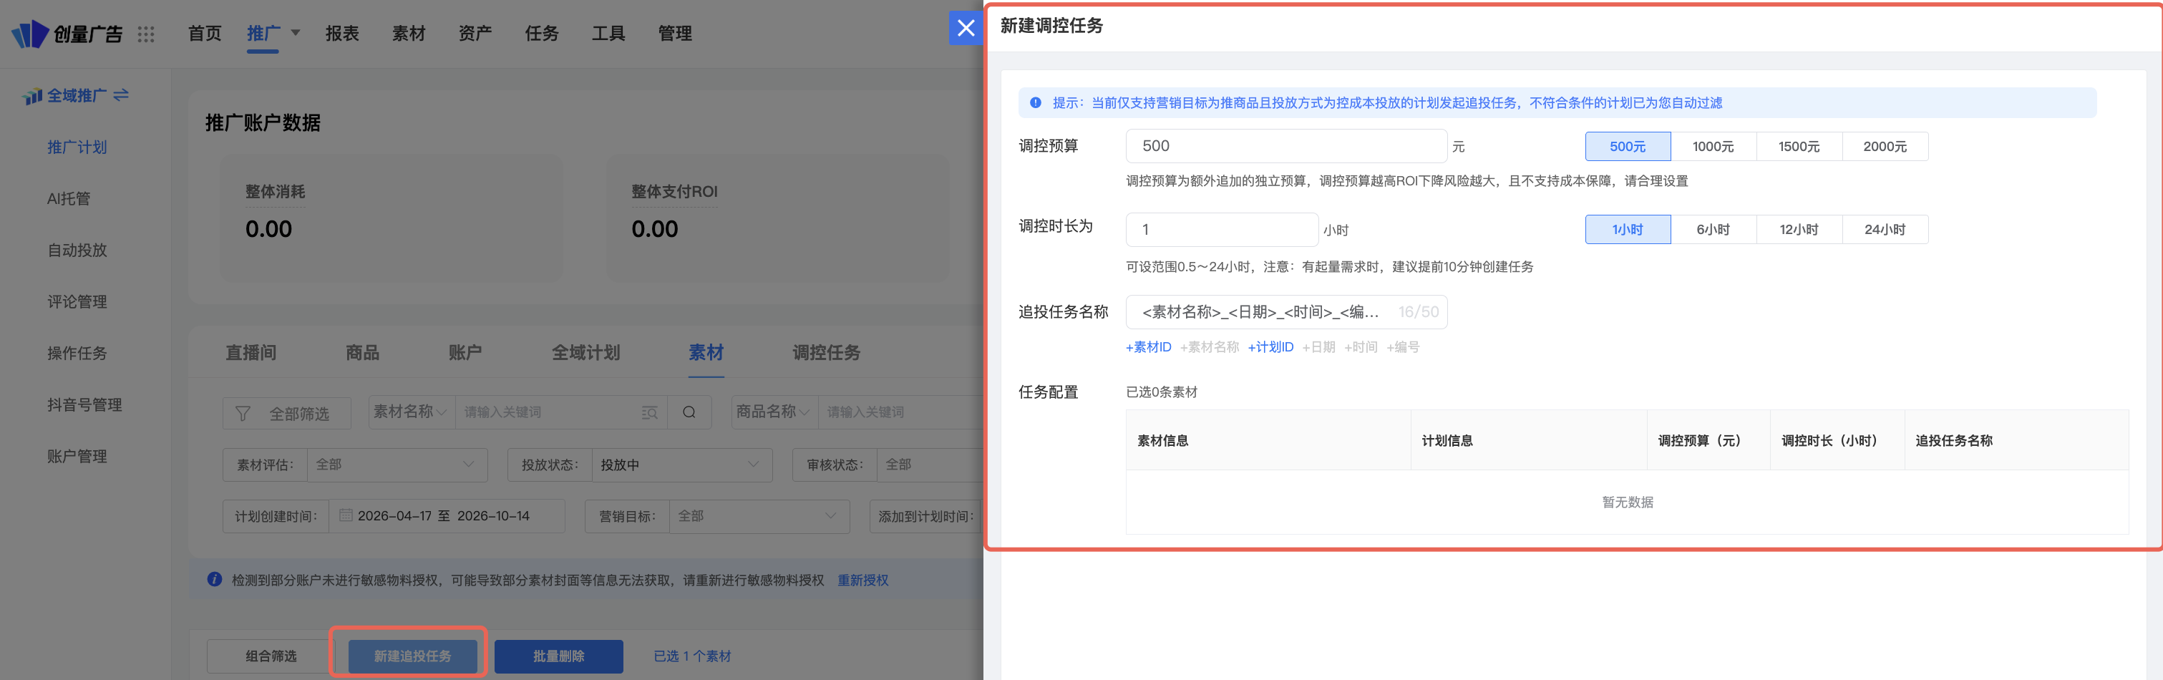
Task: Click the blue info icon in the 提示 banner
Action: [1035, 102]
